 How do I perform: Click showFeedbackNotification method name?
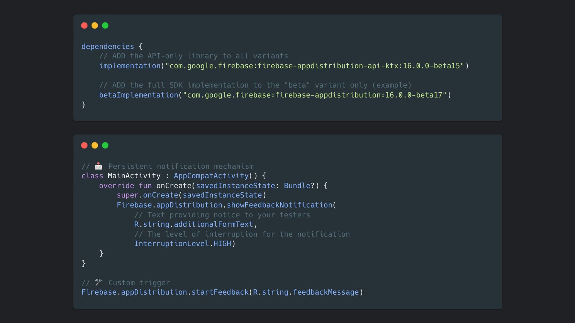(279, 205)
